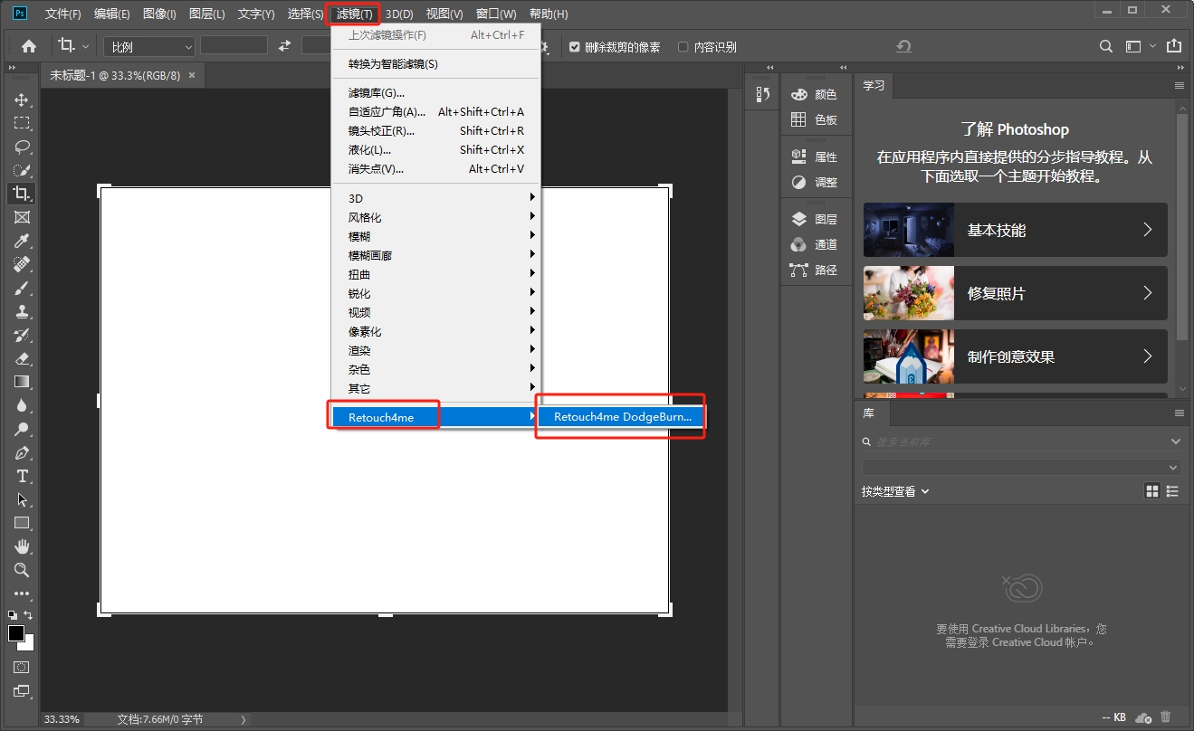Select the Dodge tool
1194x731 pixels.
pyautogui.click(x=22, y=429)
